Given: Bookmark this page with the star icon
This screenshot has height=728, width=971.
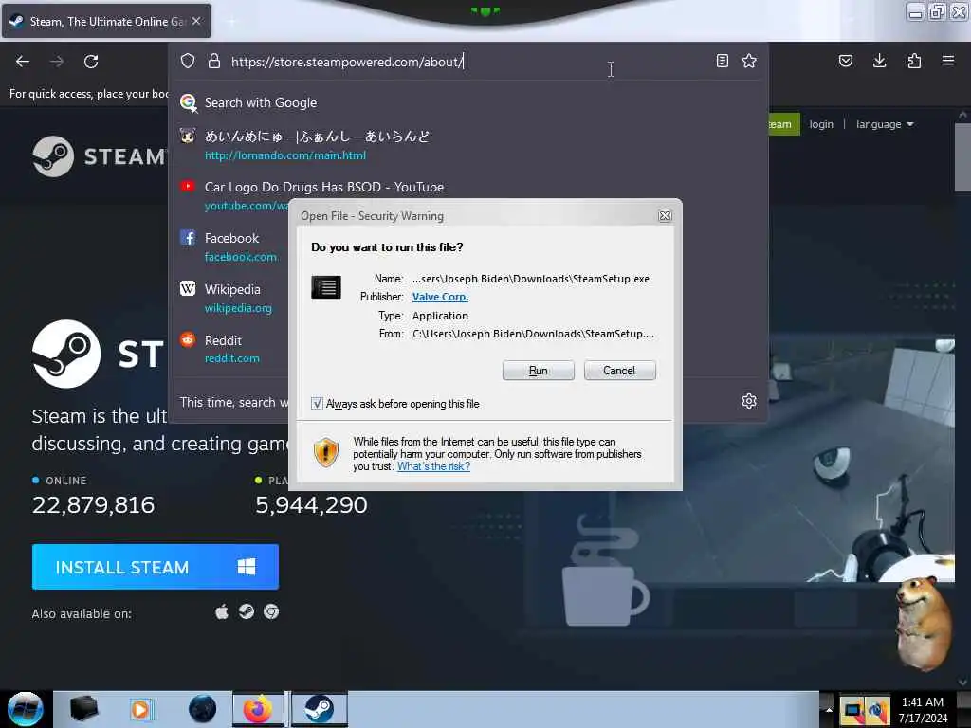Looking at the screenshot, I should [749, 61].
